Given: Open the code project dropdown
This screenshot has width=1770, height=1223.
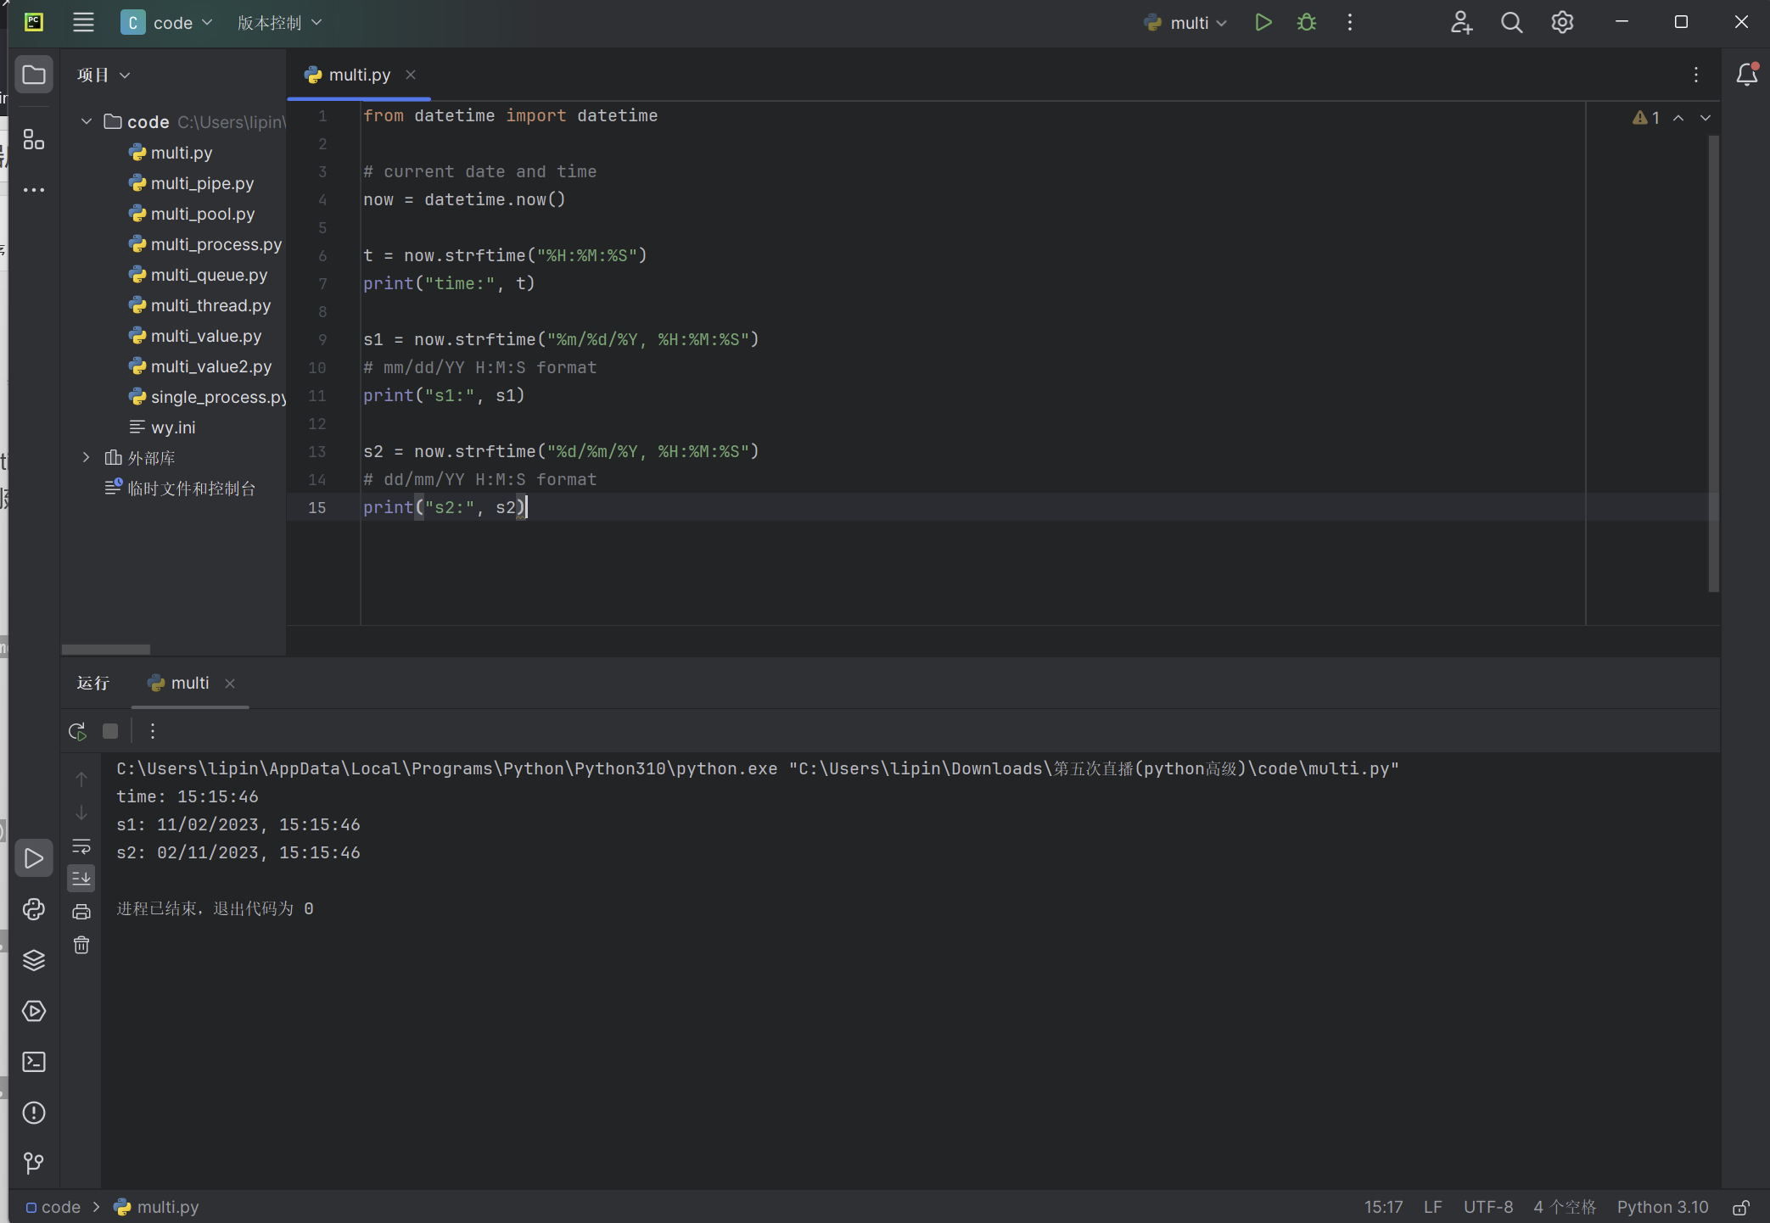Looking at the screenshot, I should point(166,23).
